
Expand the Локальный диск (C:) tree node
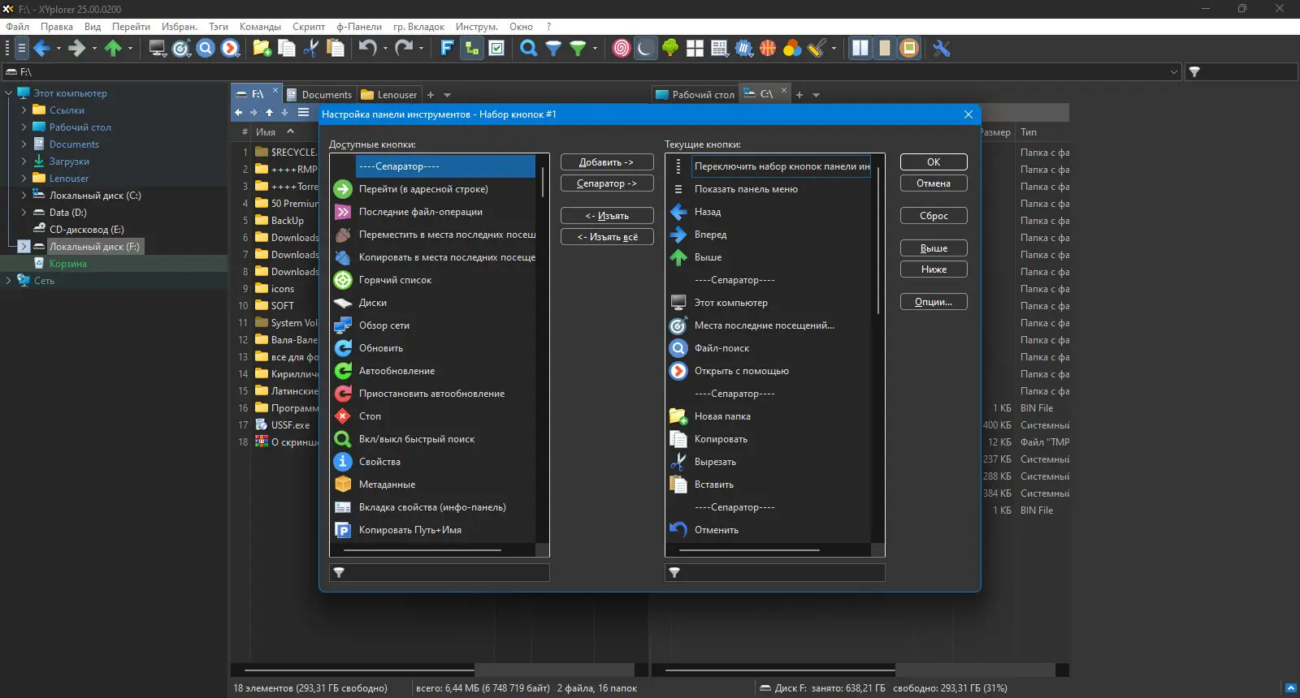(24, 196)
